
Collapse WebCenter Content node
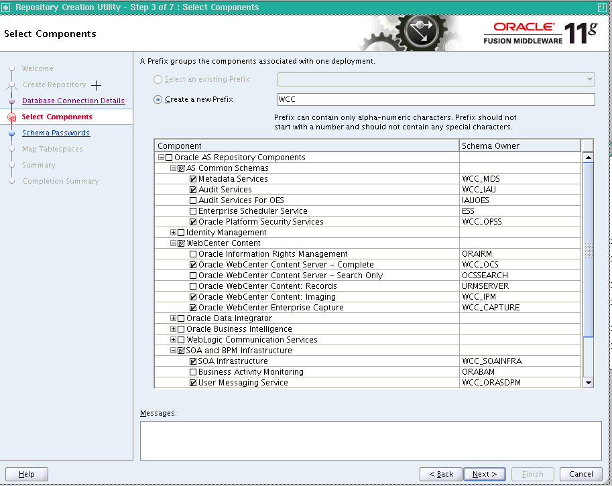(173, 243)
